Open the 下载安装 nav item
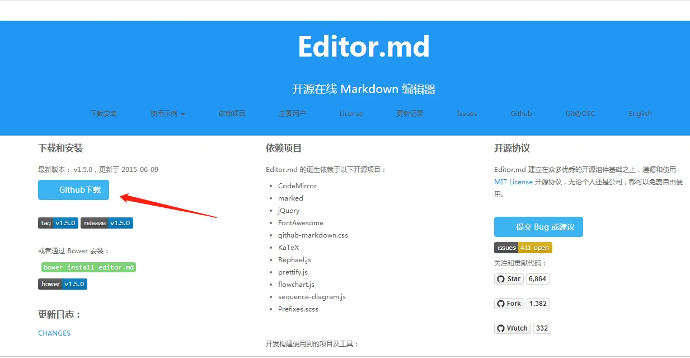The height and width of the screenshot is (358, 690). 104,113
